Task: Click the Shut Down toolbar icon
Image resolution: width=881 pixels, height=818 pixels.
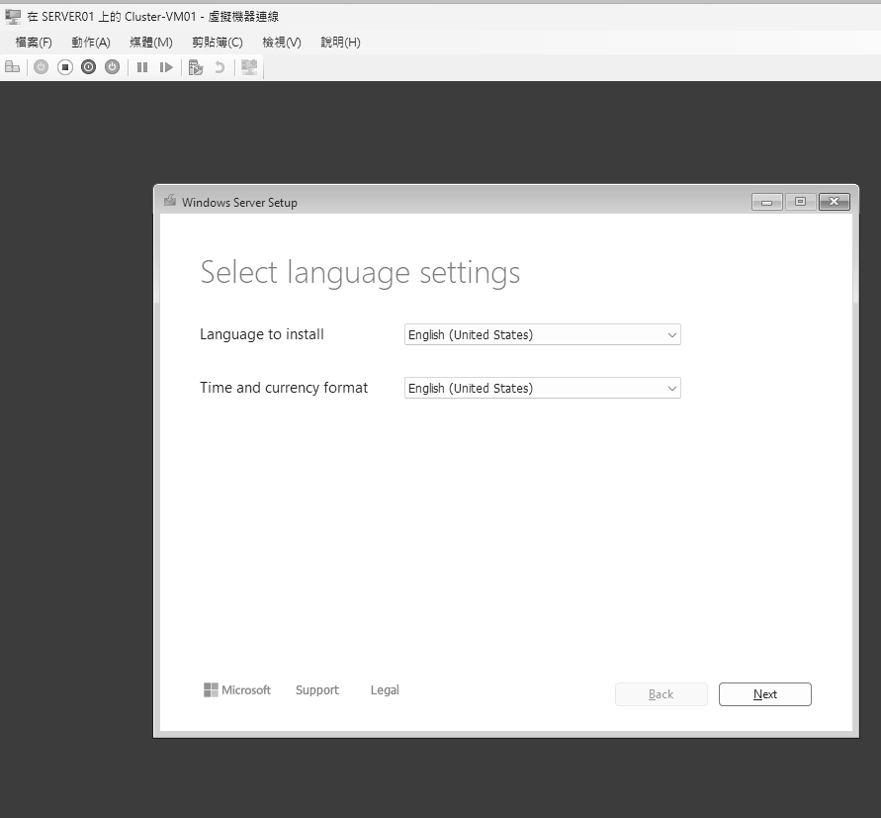Action: 89,67
